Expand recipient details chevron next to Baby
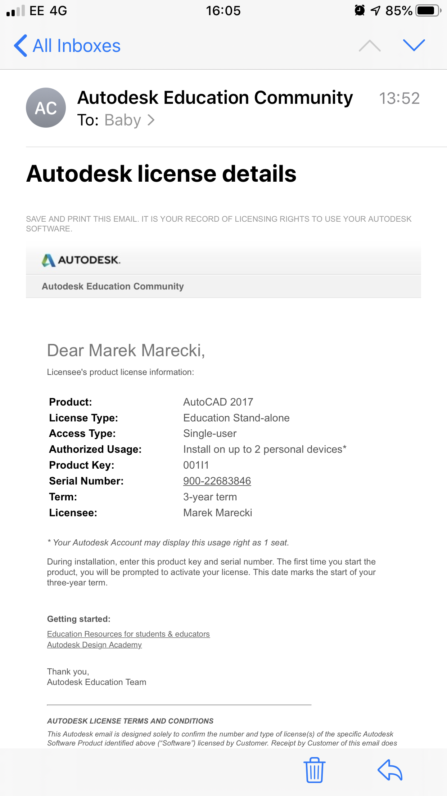447x796 pixels. coord(152,120)
